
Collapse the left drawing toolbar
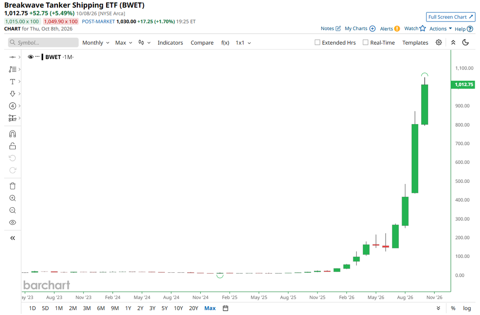pos(12,238)
